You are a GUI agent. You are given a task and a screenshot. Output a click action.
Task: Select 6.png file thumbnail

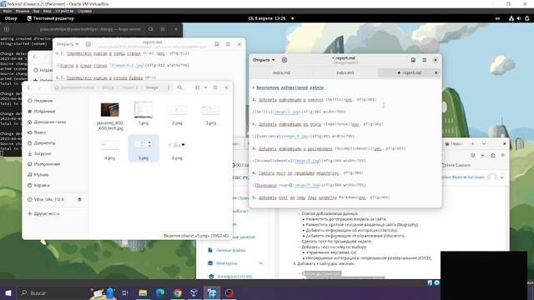click(x=177, y=145)
